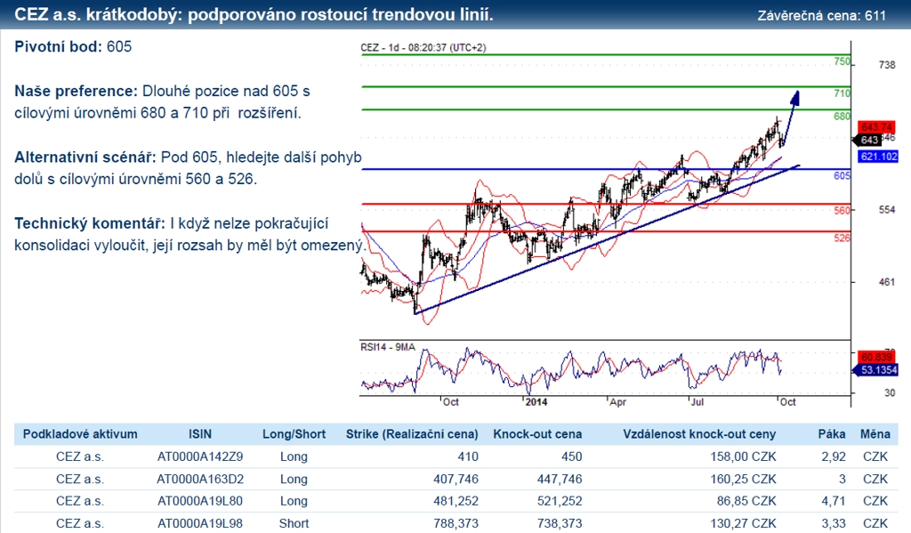Click the 'Strike (Realizační cena)' column header
Image resolution: width=911 pixels, height=533 pixels.
click(412, 434)
